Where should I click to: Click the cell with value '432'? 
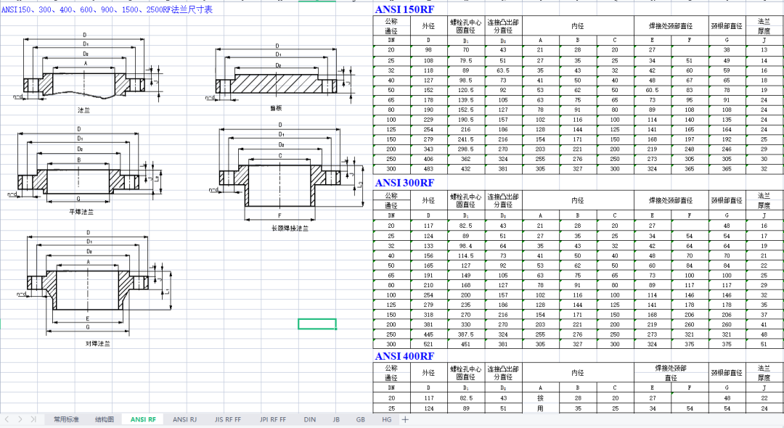465,169
